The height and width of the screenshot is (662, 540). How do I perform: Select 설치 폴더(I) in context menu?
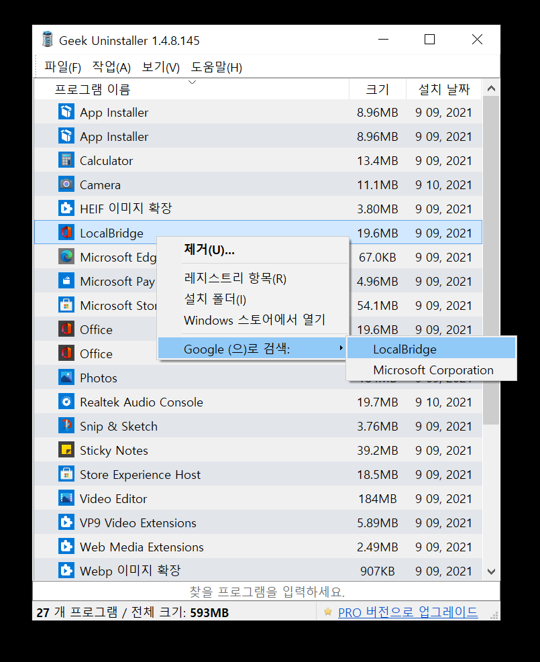(x=253, y=299)
